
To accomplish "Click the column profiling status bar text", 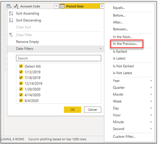I will pyautogui.click(x=57, y=139).
